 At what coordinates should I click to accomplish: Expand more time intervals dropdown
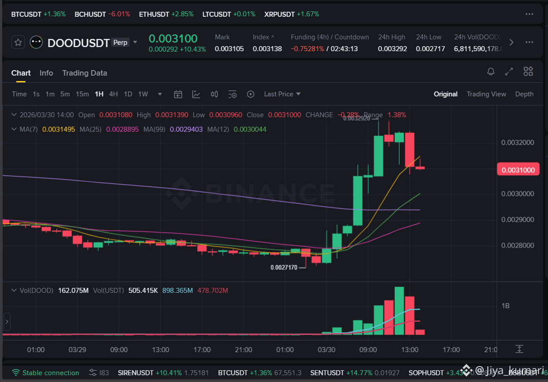click(160, 94)
